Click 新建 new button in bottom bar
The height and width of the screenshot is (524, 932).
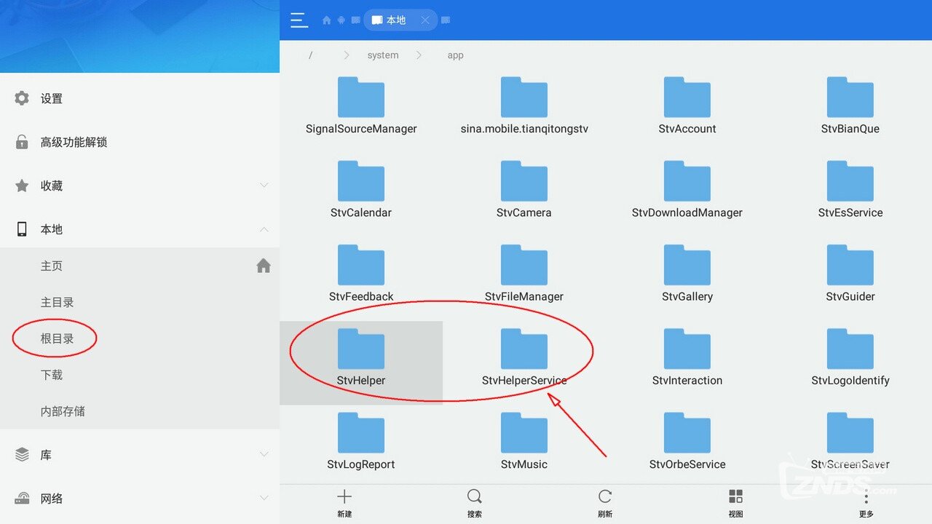[x=344, y=503]
